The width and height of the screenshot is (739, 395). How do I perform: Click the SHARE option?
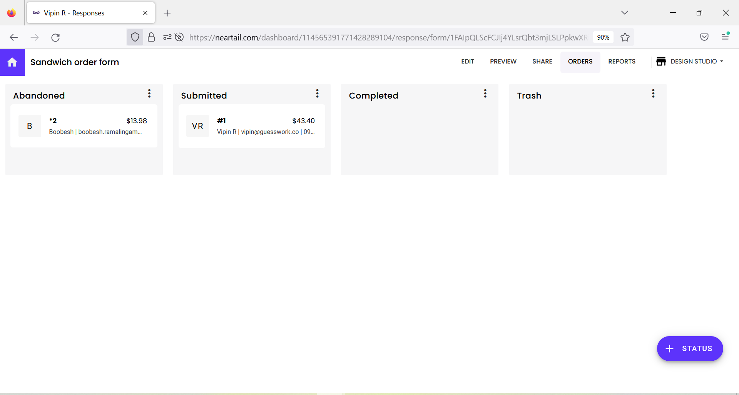542,62
